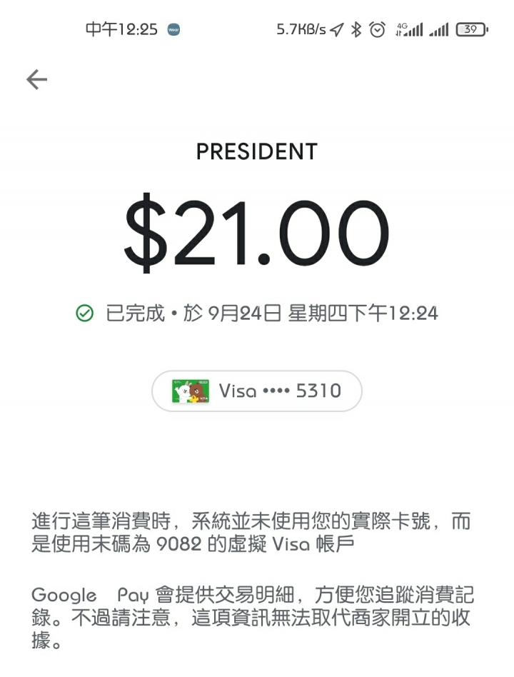Tap the LINE friends card thumbnail
The width and height of the screenshot is (514, 677).
click(x=191, y=391)
